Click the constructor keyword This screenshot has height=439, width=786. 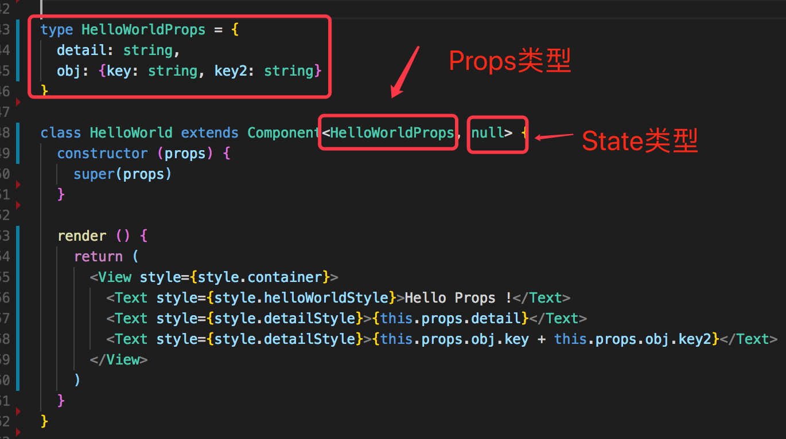pos(103,154)
